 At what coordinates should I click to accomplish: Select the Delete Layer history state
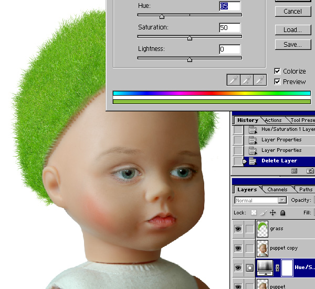click(279, 161)
